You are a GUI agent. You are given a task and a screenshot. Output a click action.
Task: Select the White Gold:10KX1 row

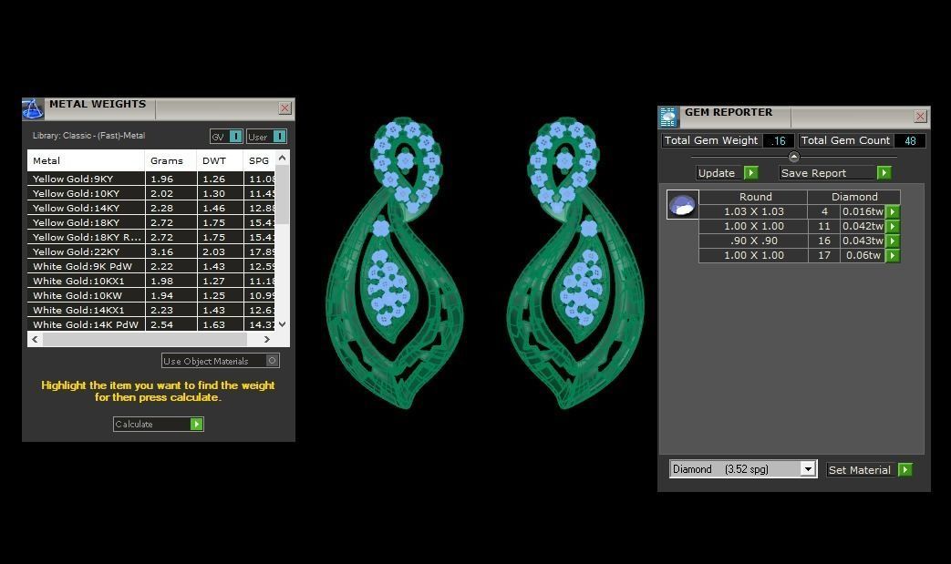(151, 281)
